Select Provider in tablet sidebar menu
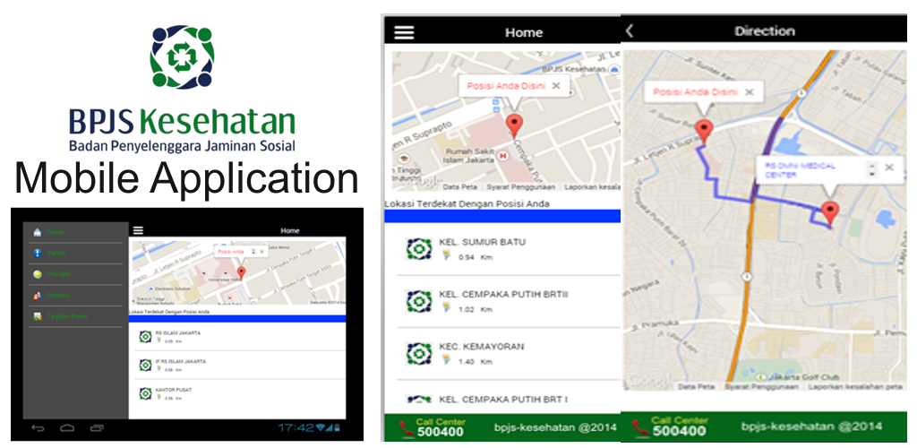 pos(76,274)
